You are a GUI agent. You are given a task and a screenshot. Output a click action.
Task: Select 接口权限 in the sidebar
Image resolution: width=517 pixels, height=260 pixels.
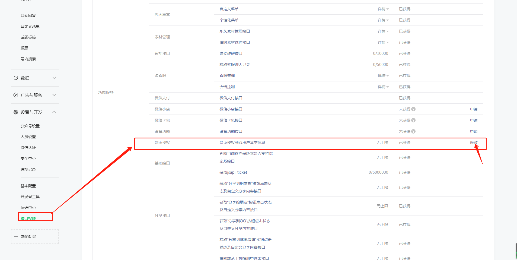point(28,218)
